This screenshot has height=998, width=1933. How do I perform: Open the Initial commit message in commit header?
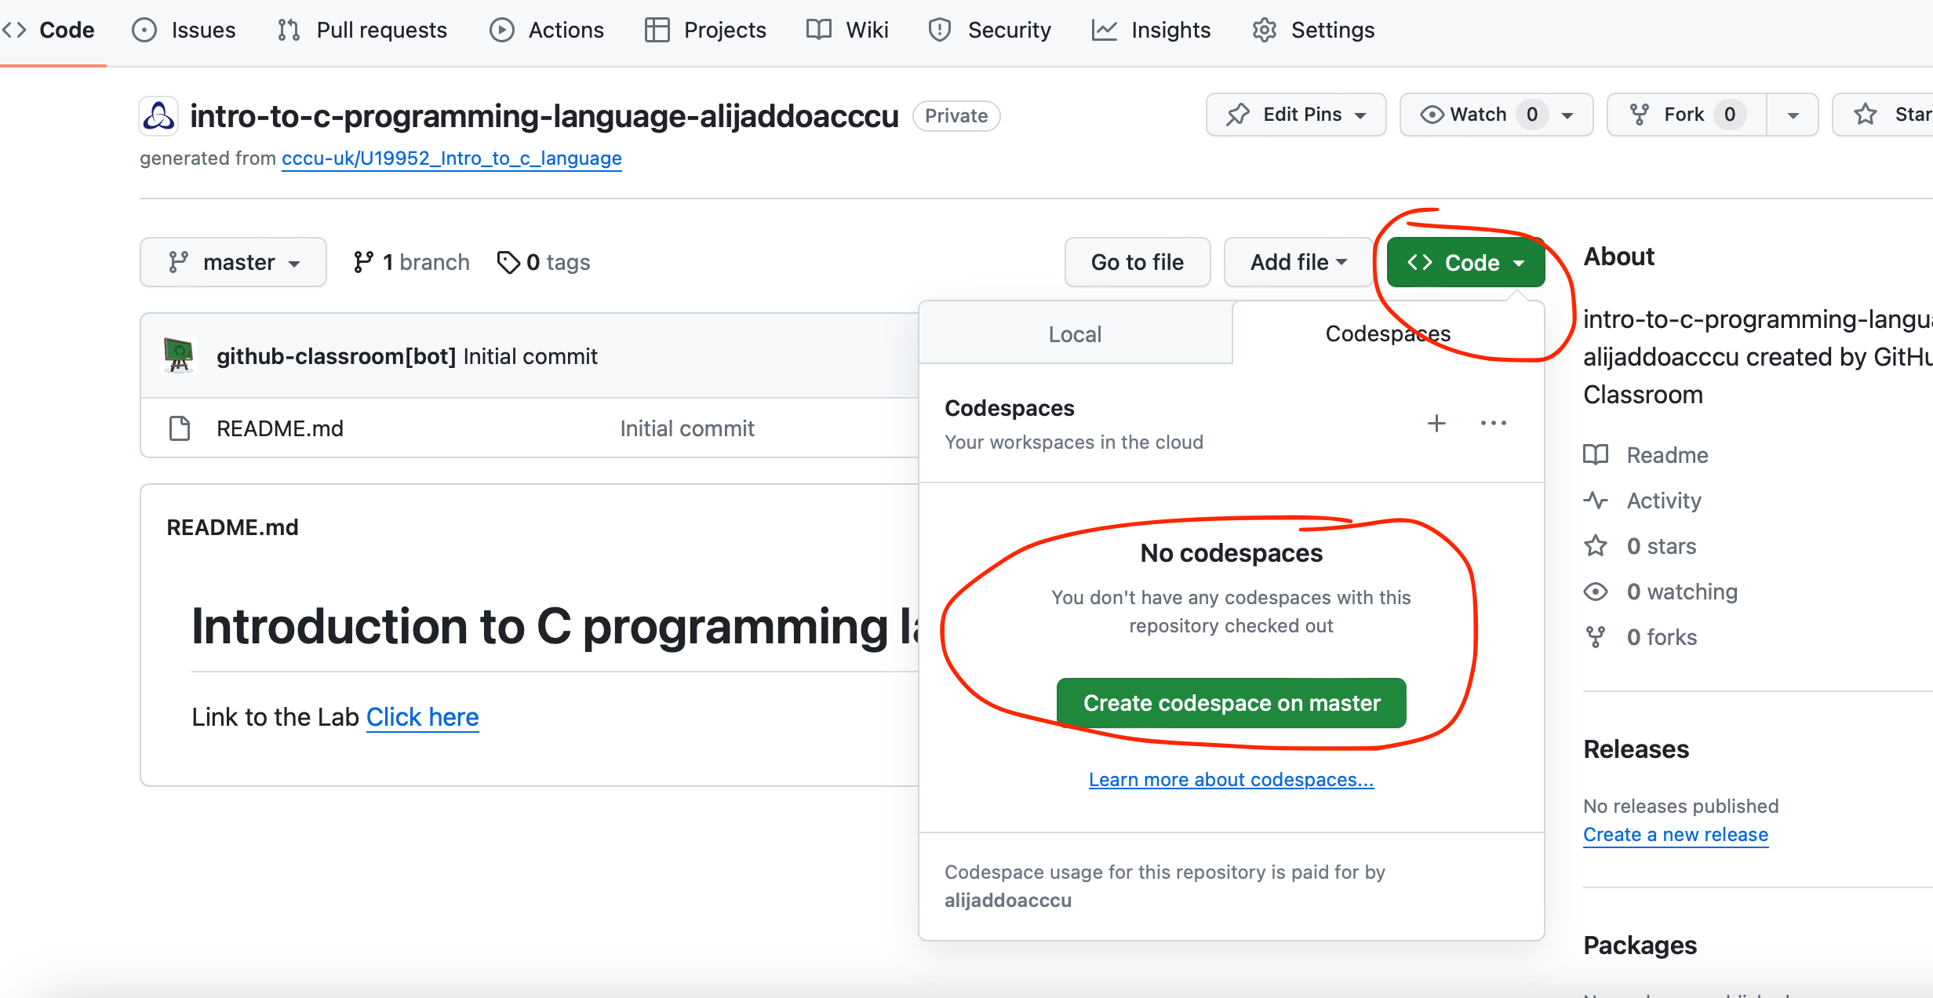tap(530, 356)
